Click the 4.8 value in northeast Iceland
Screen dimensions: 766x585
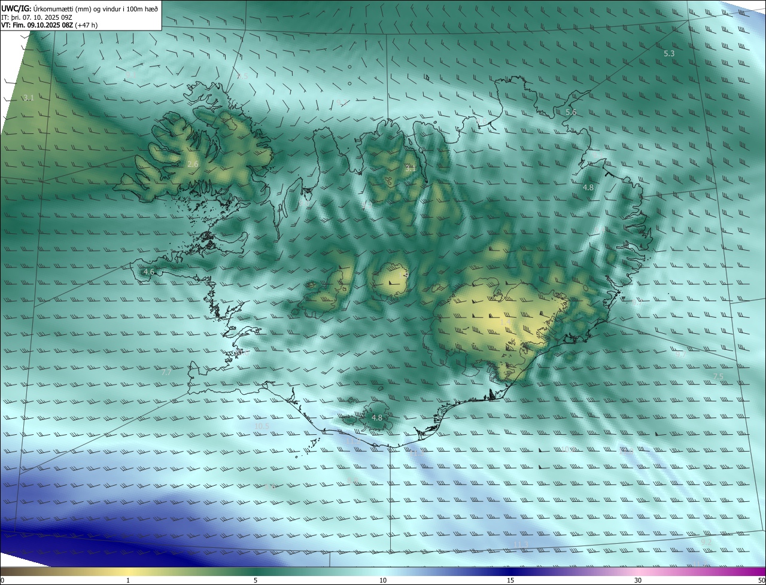pyautogui.click(x=588, y=188)
